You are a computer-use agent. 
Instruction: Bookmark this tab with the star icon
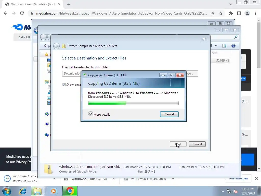point(221,13)
